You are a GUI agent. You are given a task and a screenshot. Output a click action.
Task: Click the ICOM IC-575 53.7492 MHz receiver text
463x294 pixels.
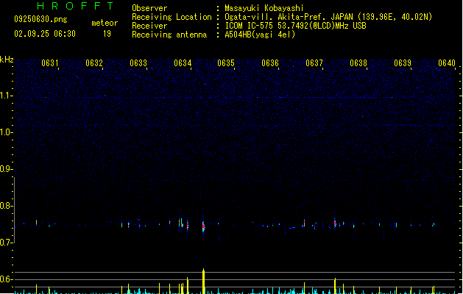click(x=296, y=26)
